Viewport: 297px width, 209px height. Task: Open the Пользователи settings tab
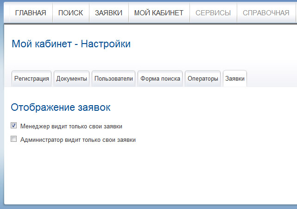click(114, 79)
